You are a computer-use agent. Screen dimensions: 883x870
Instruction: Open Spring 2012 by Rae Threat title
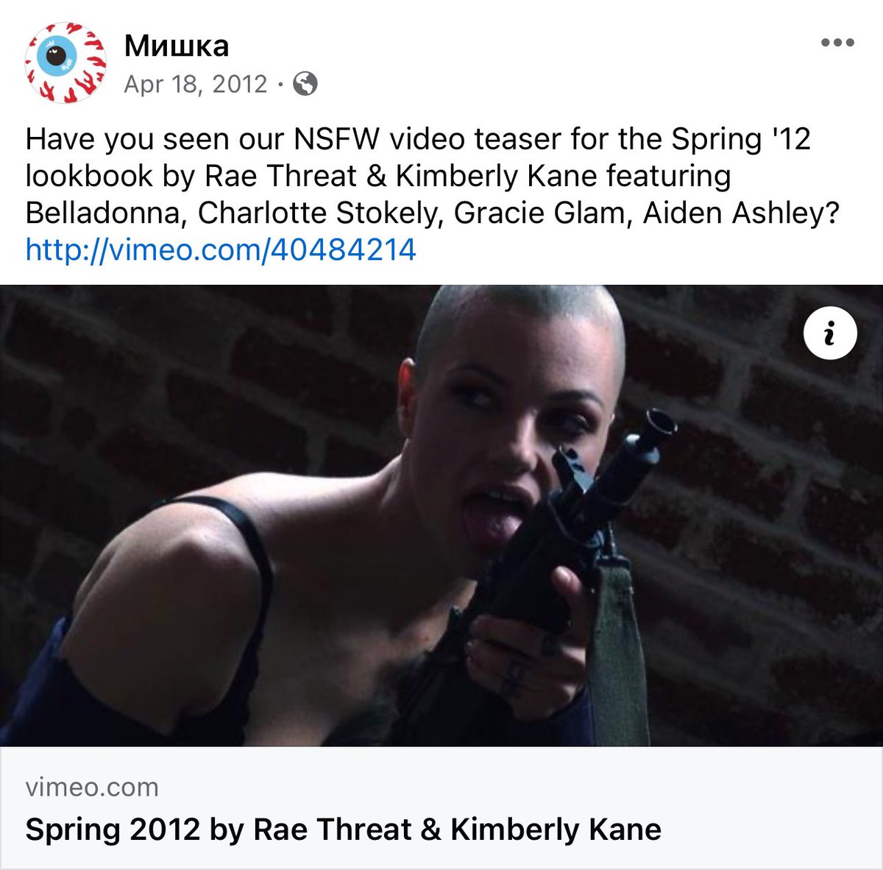pyautogui.click(x=343, y=830)
